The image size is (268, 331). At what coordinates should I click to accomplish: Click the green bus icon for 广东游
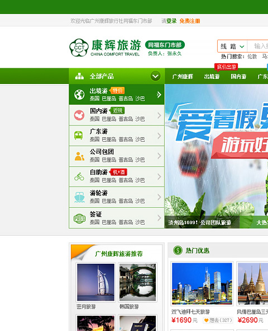(79, 136)
